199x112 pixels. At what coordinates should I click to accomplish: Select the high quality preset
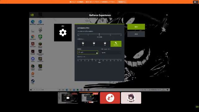point(105,44)
